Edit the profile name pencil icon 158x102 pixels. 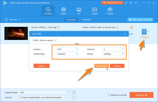click(56, 40)
